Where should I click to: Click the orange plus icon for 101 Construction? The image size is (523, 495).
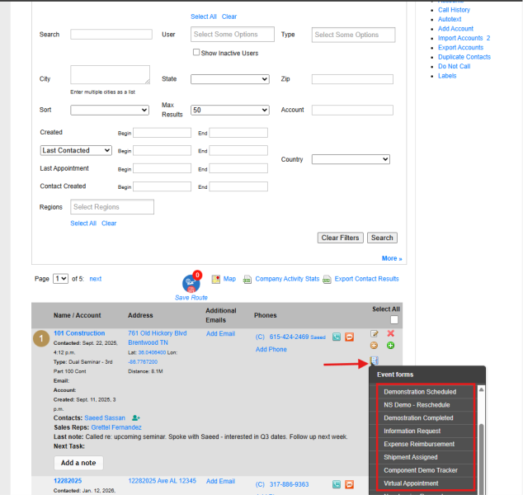tap(374, 345)
